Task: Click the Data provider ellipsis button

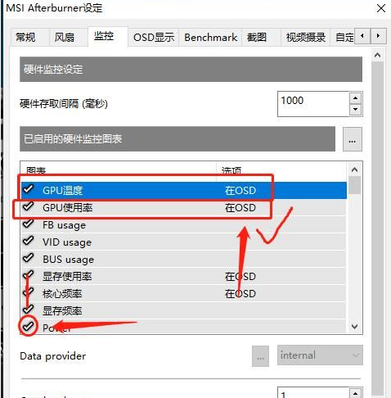Action: tap(260, 356)
